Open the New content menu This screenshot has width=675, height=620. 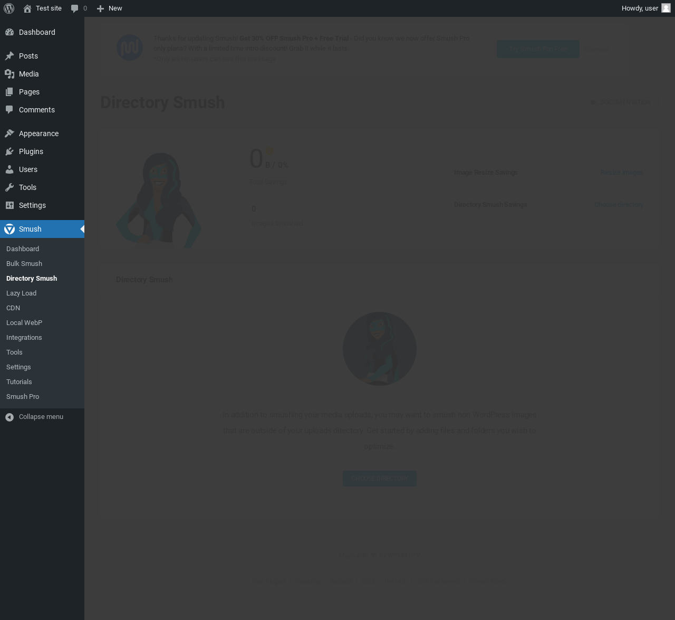[x=110, y=8]
